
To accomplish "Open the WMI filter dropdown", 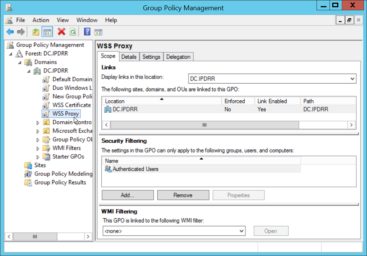I will click(x=241, y=231).
